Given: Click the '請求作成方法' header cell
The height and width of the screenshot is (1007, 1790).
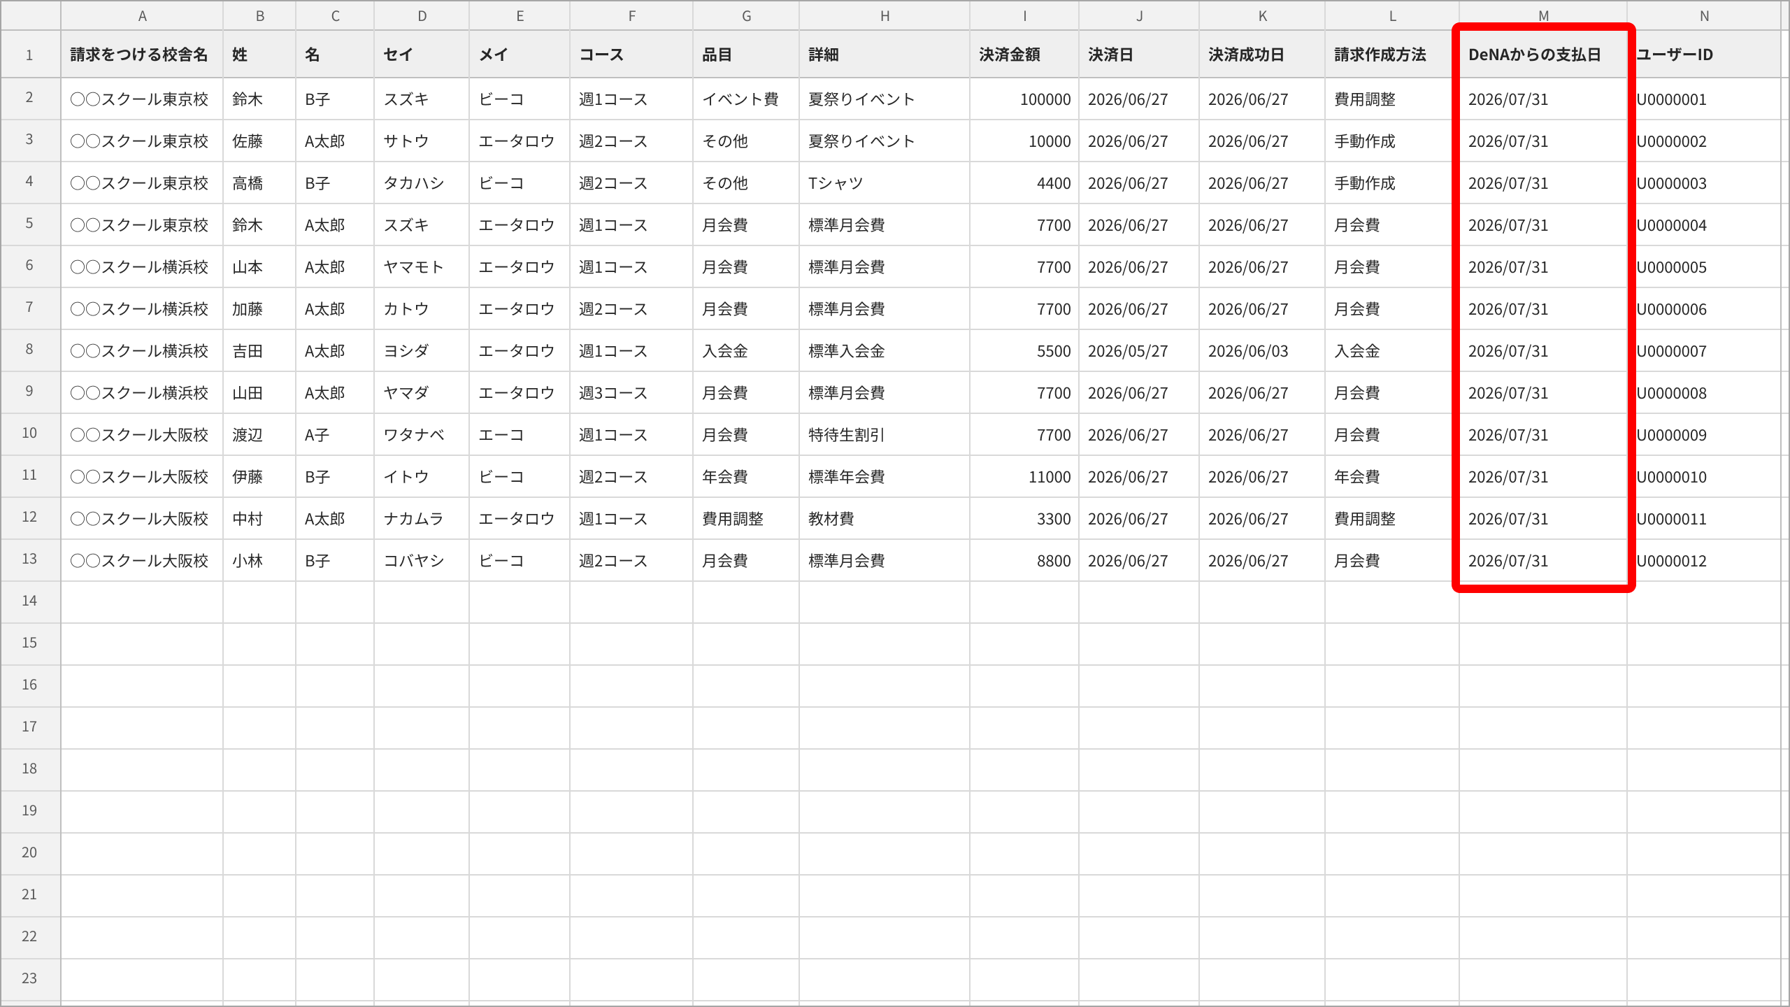Looking at the screenshot, I should click(1392, 55).
